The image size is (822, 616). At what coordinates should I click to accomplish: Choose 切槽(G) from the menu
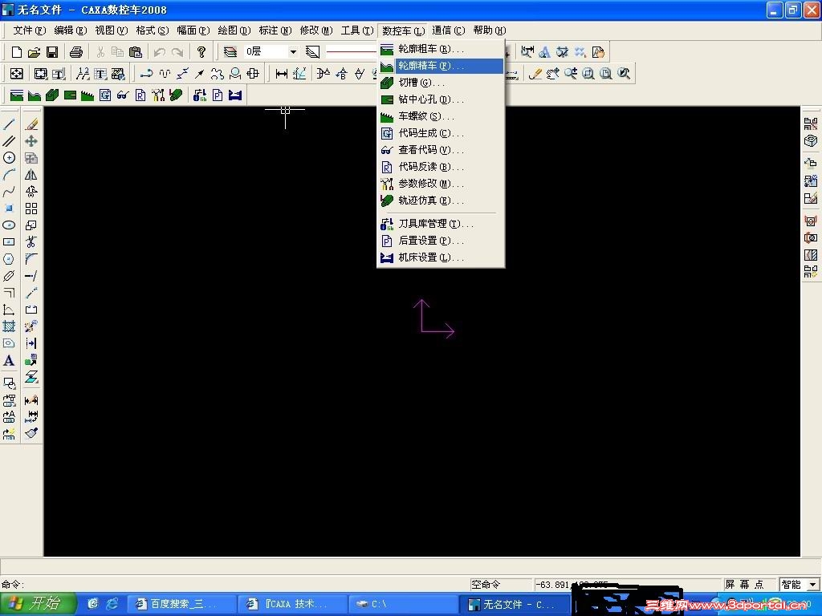[441, 83]
